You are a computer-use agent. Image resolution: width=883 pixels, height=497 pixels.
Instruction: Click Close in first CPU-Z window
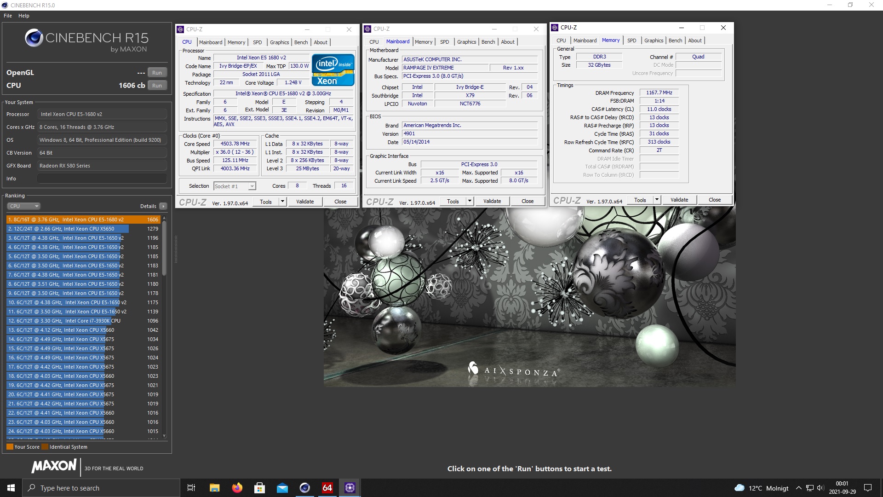click(340, 202)
